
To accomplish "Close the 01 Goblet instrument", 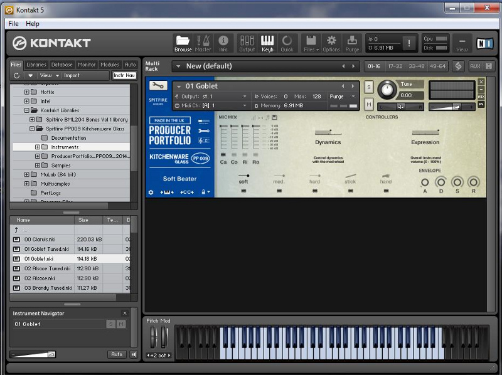I will (481, 82).
